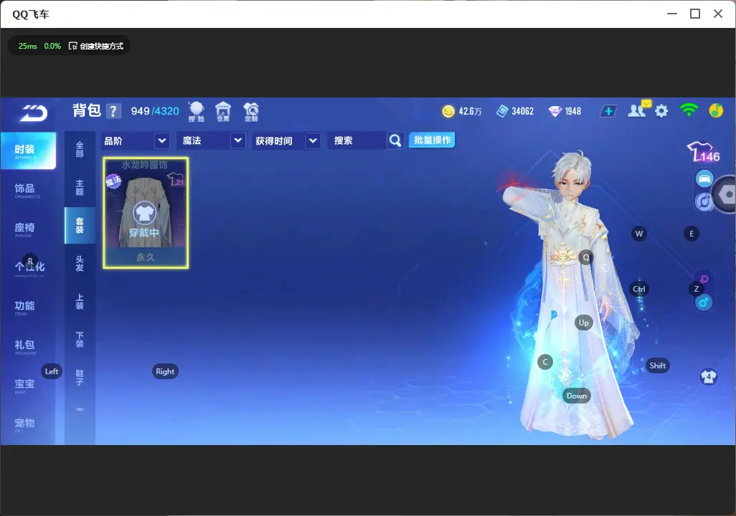Screen dimensions: 736x516
Task: Click the W key overlay
Action: [639, 234]
